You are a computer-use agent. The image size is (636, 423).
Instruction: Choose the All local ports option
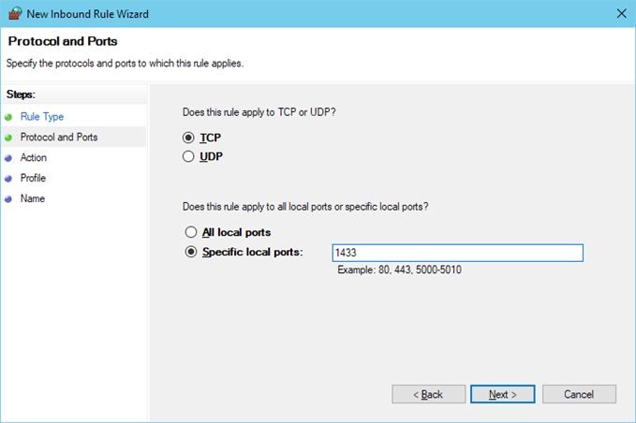[x=191, y=232]
